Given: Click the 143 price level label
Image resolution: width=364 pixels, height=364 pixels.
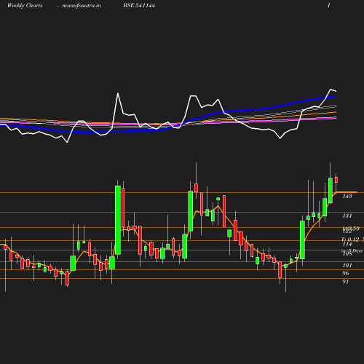Looking at the screenshot, I should (347, 196).
